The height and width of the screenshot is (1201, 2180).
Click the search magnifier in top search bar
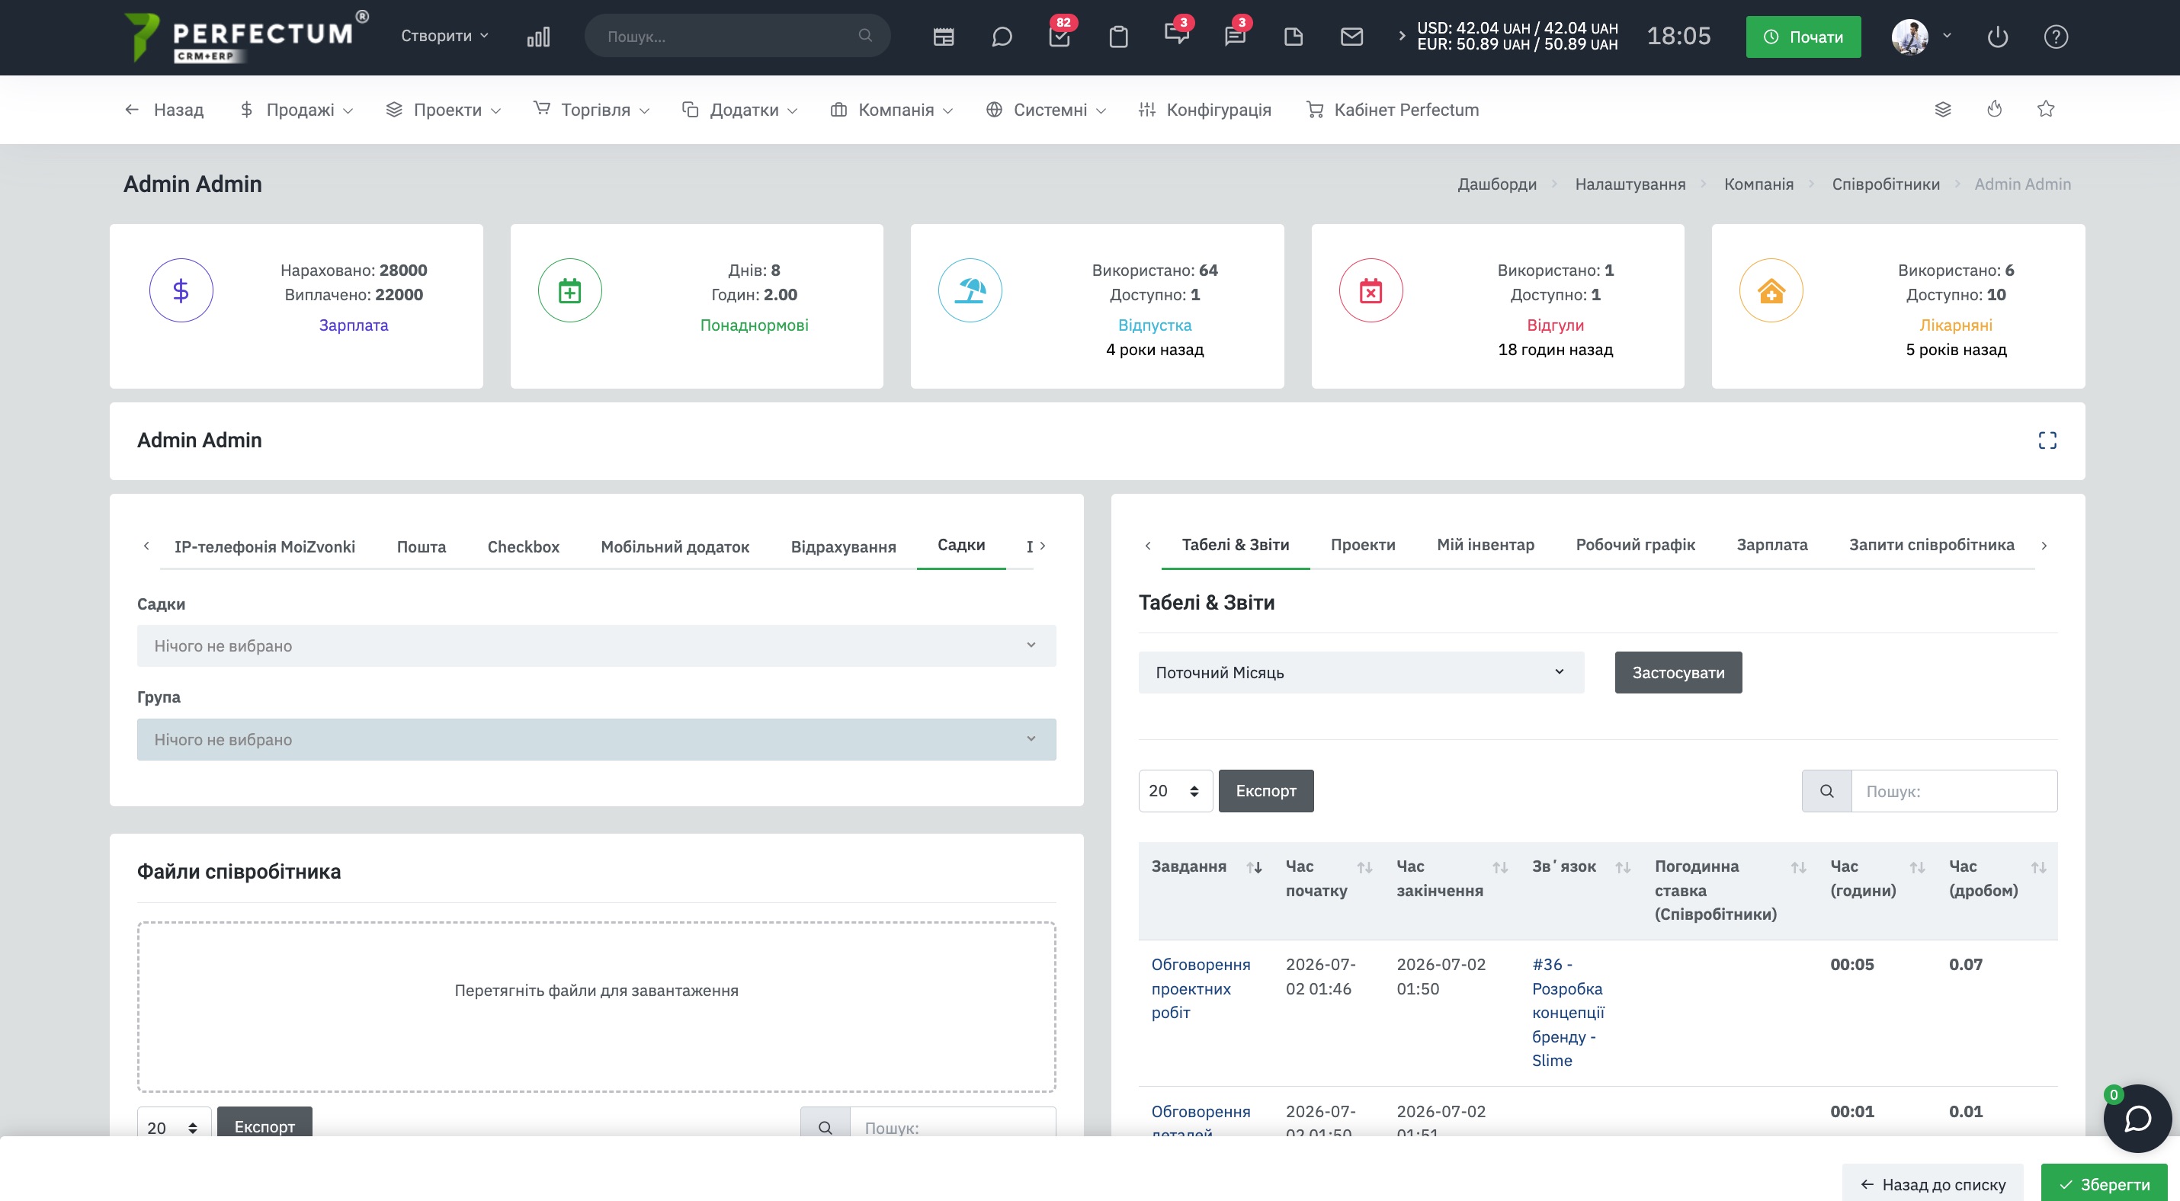point(865,36)
